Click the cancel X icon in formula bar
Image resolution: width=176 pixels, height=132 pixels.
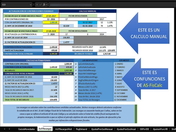pos(37,5)
